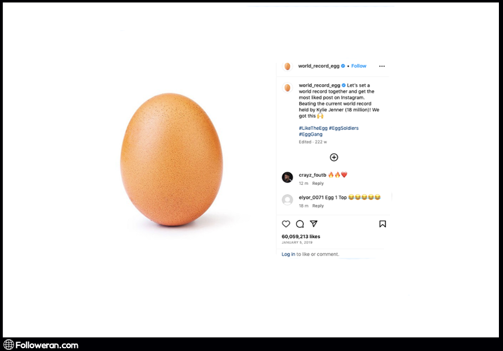Like the post with the heart icon
This screenshot has height=351, width=503.
click(x=286, y=224)
